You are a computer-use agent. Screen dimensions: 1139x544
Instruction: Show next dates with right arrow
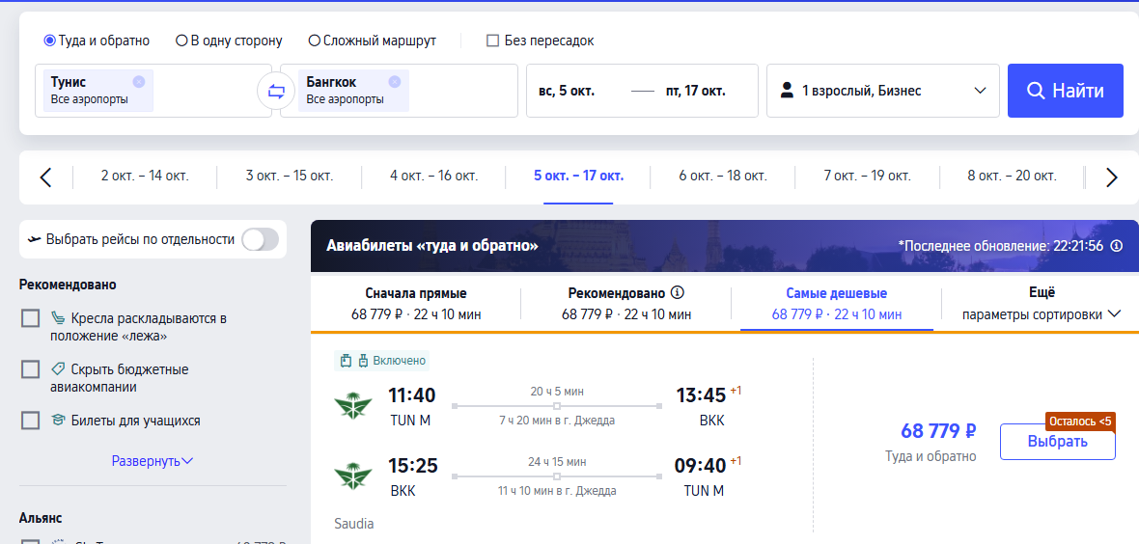(1111, 177)
